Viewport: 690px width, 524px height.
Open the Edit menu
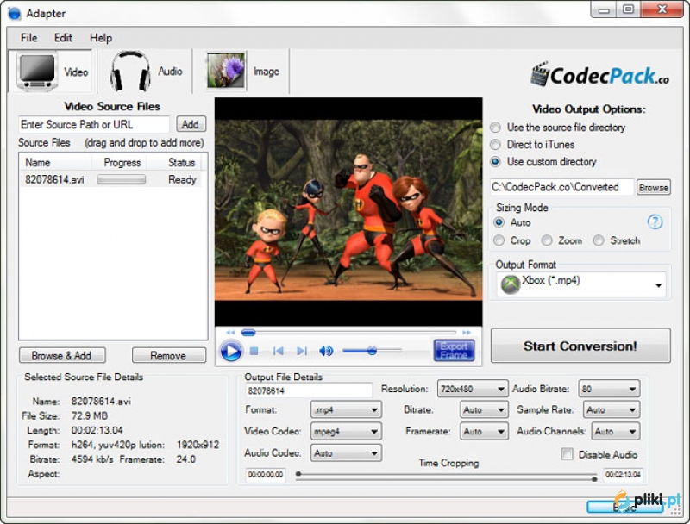click(63, 38)
